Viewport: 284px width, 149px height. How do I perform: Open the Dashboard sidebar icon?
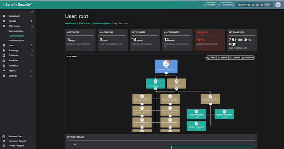pyautogui.click(x=4, y=16)
